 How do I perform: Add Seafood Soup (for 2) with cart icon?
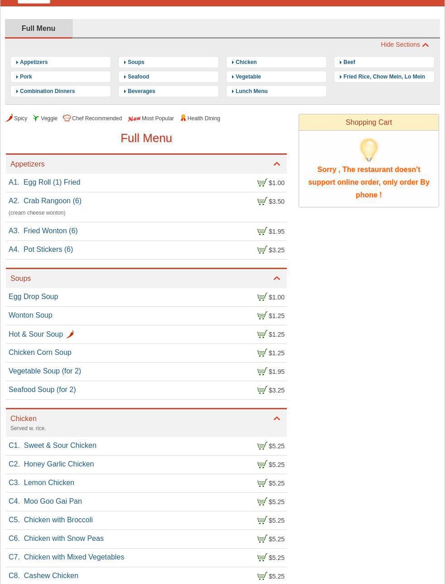(x=262, y=390)
